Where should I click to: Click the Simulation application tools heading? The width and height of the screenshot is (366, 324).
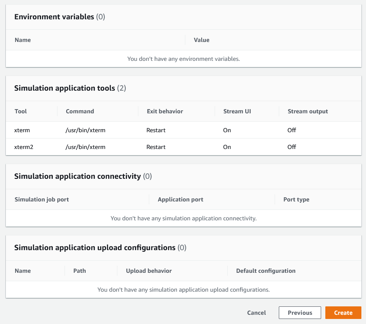(65, 88)
